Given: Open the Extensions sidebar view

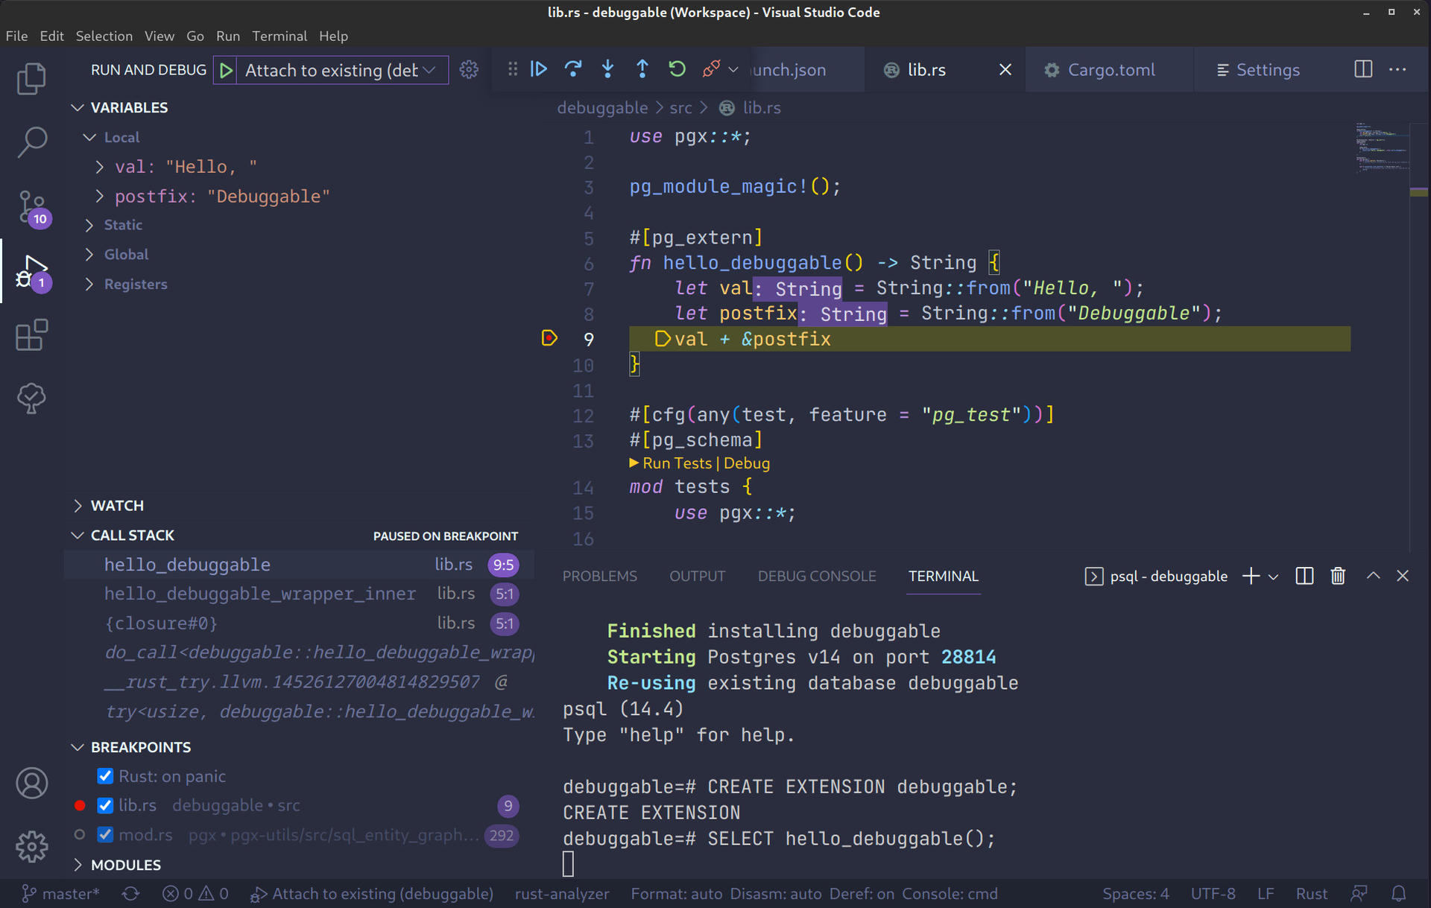Looking at the screenshot, I should pos(31,335).
